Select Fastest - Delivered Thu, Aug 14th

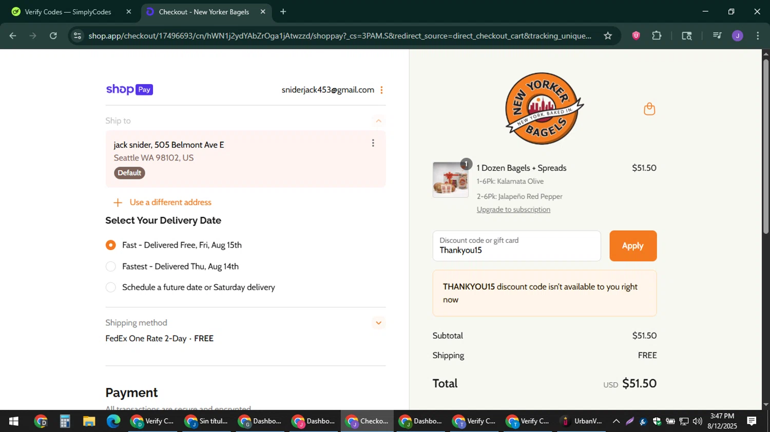point(110,266)
